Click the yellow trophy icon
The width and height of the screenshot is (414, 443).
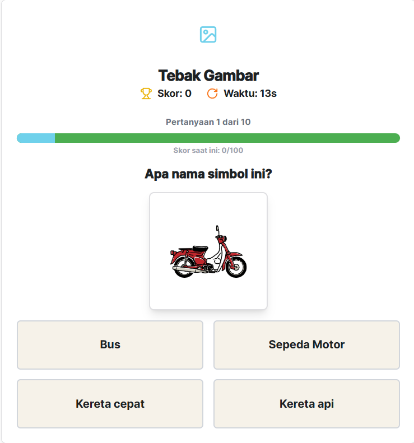click(x=146, y=94)
